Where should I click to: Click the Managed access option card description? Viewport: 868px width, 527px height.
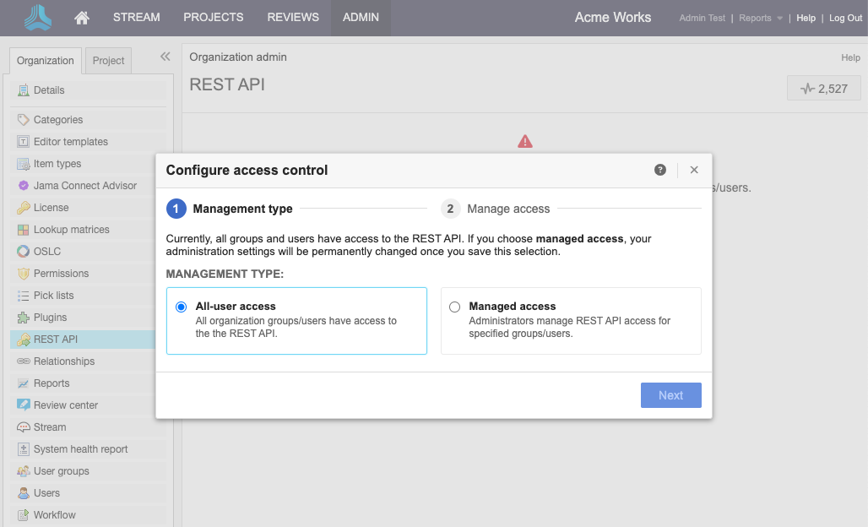click(570, 327)
